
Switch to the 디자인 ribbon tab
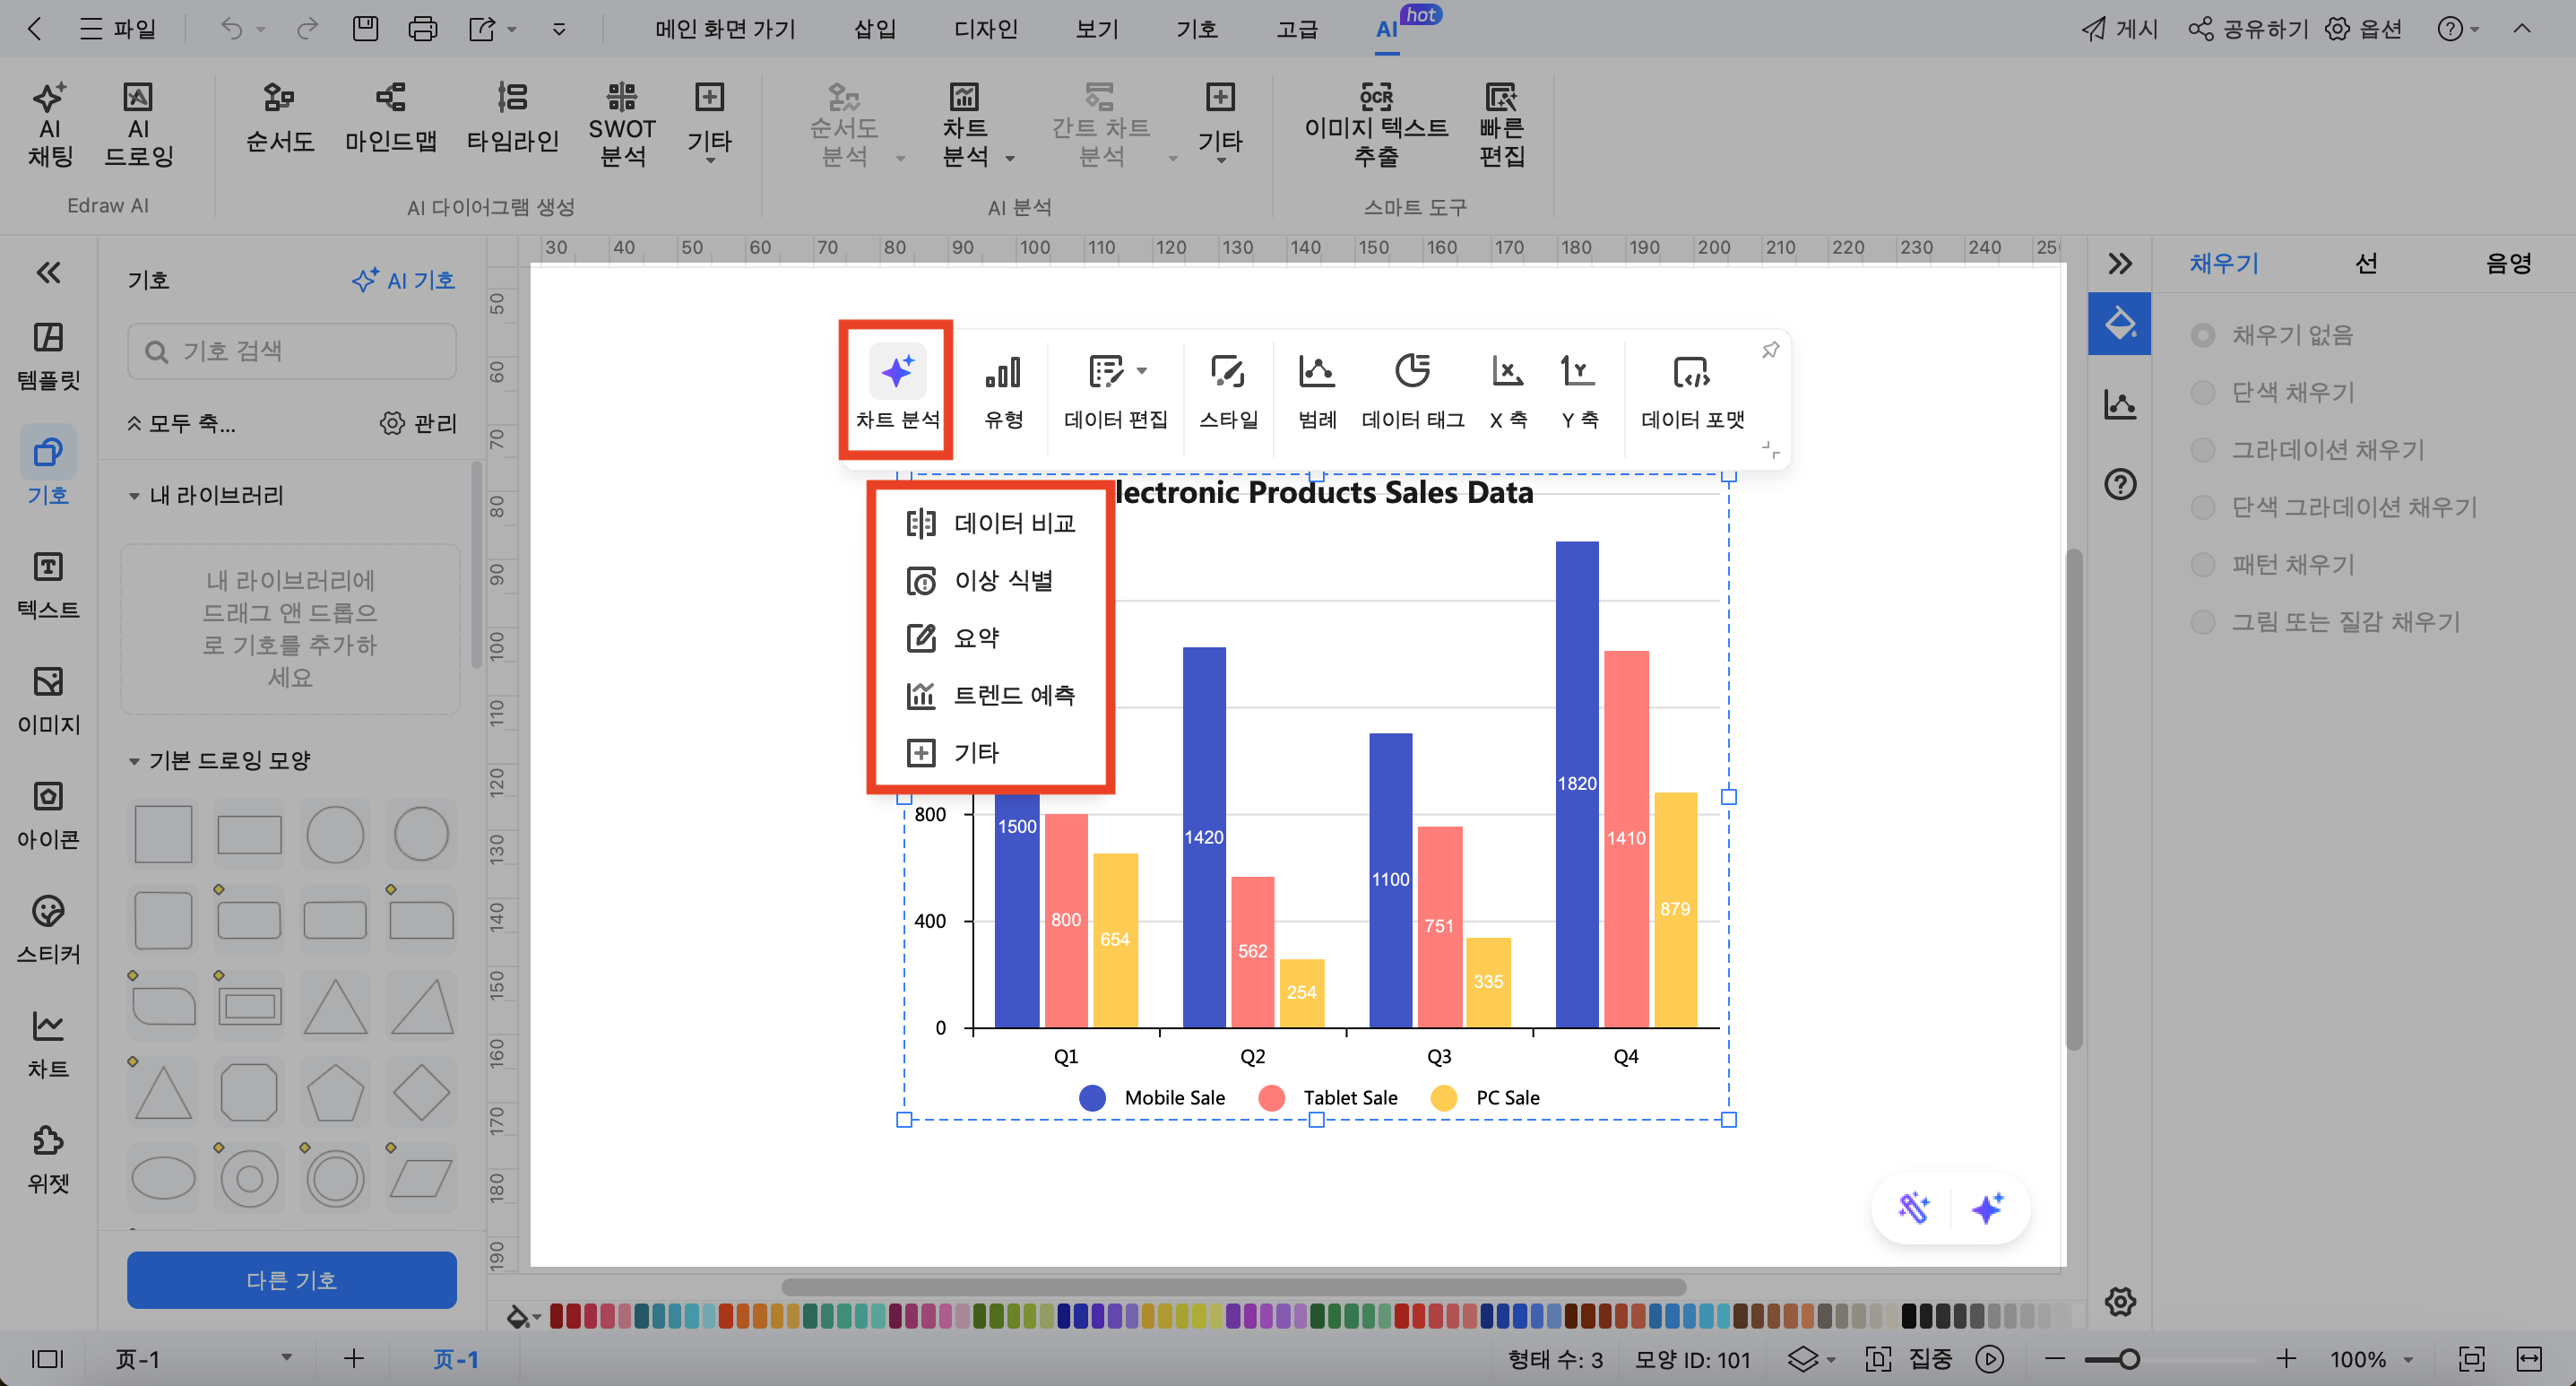(x=985, y=29)
